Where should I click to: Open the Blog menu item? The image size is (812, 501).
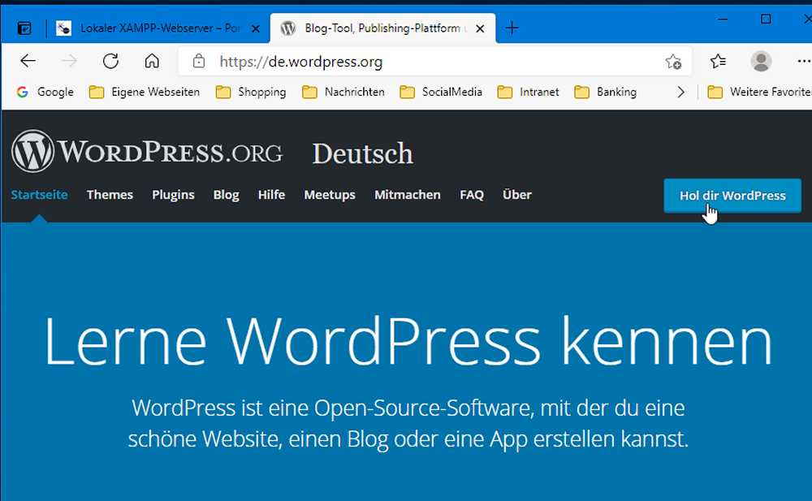click(x=227, y=195)
